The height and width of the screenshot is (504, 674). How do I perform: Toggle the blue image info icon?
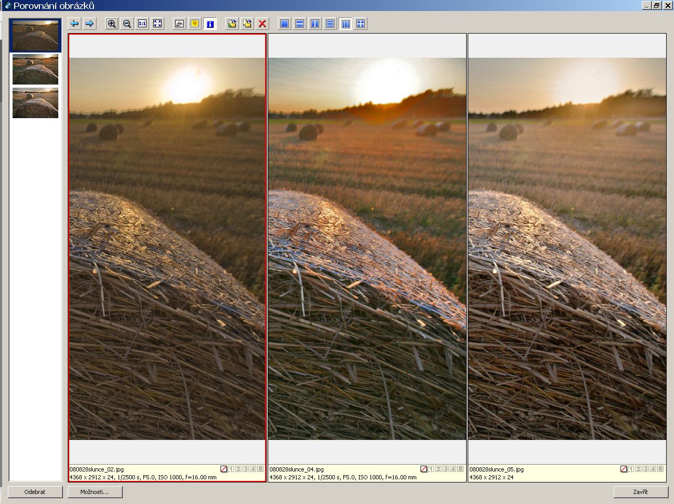click(x=210, y=24)
